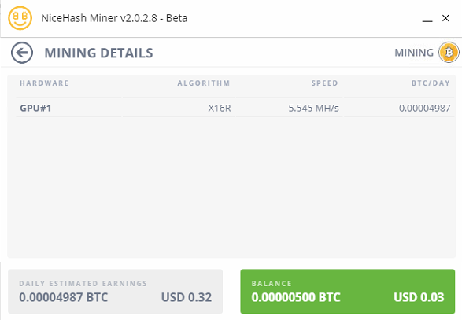The height and width of the screenshot is (320, 462).
Task: Click the 5.545 MH/s speed value
Action: 313,108
